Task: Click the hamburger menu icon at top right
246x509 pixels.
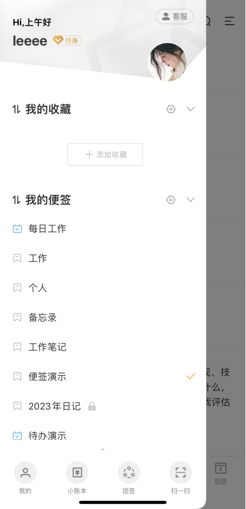Action: click(x=230, y=21)
